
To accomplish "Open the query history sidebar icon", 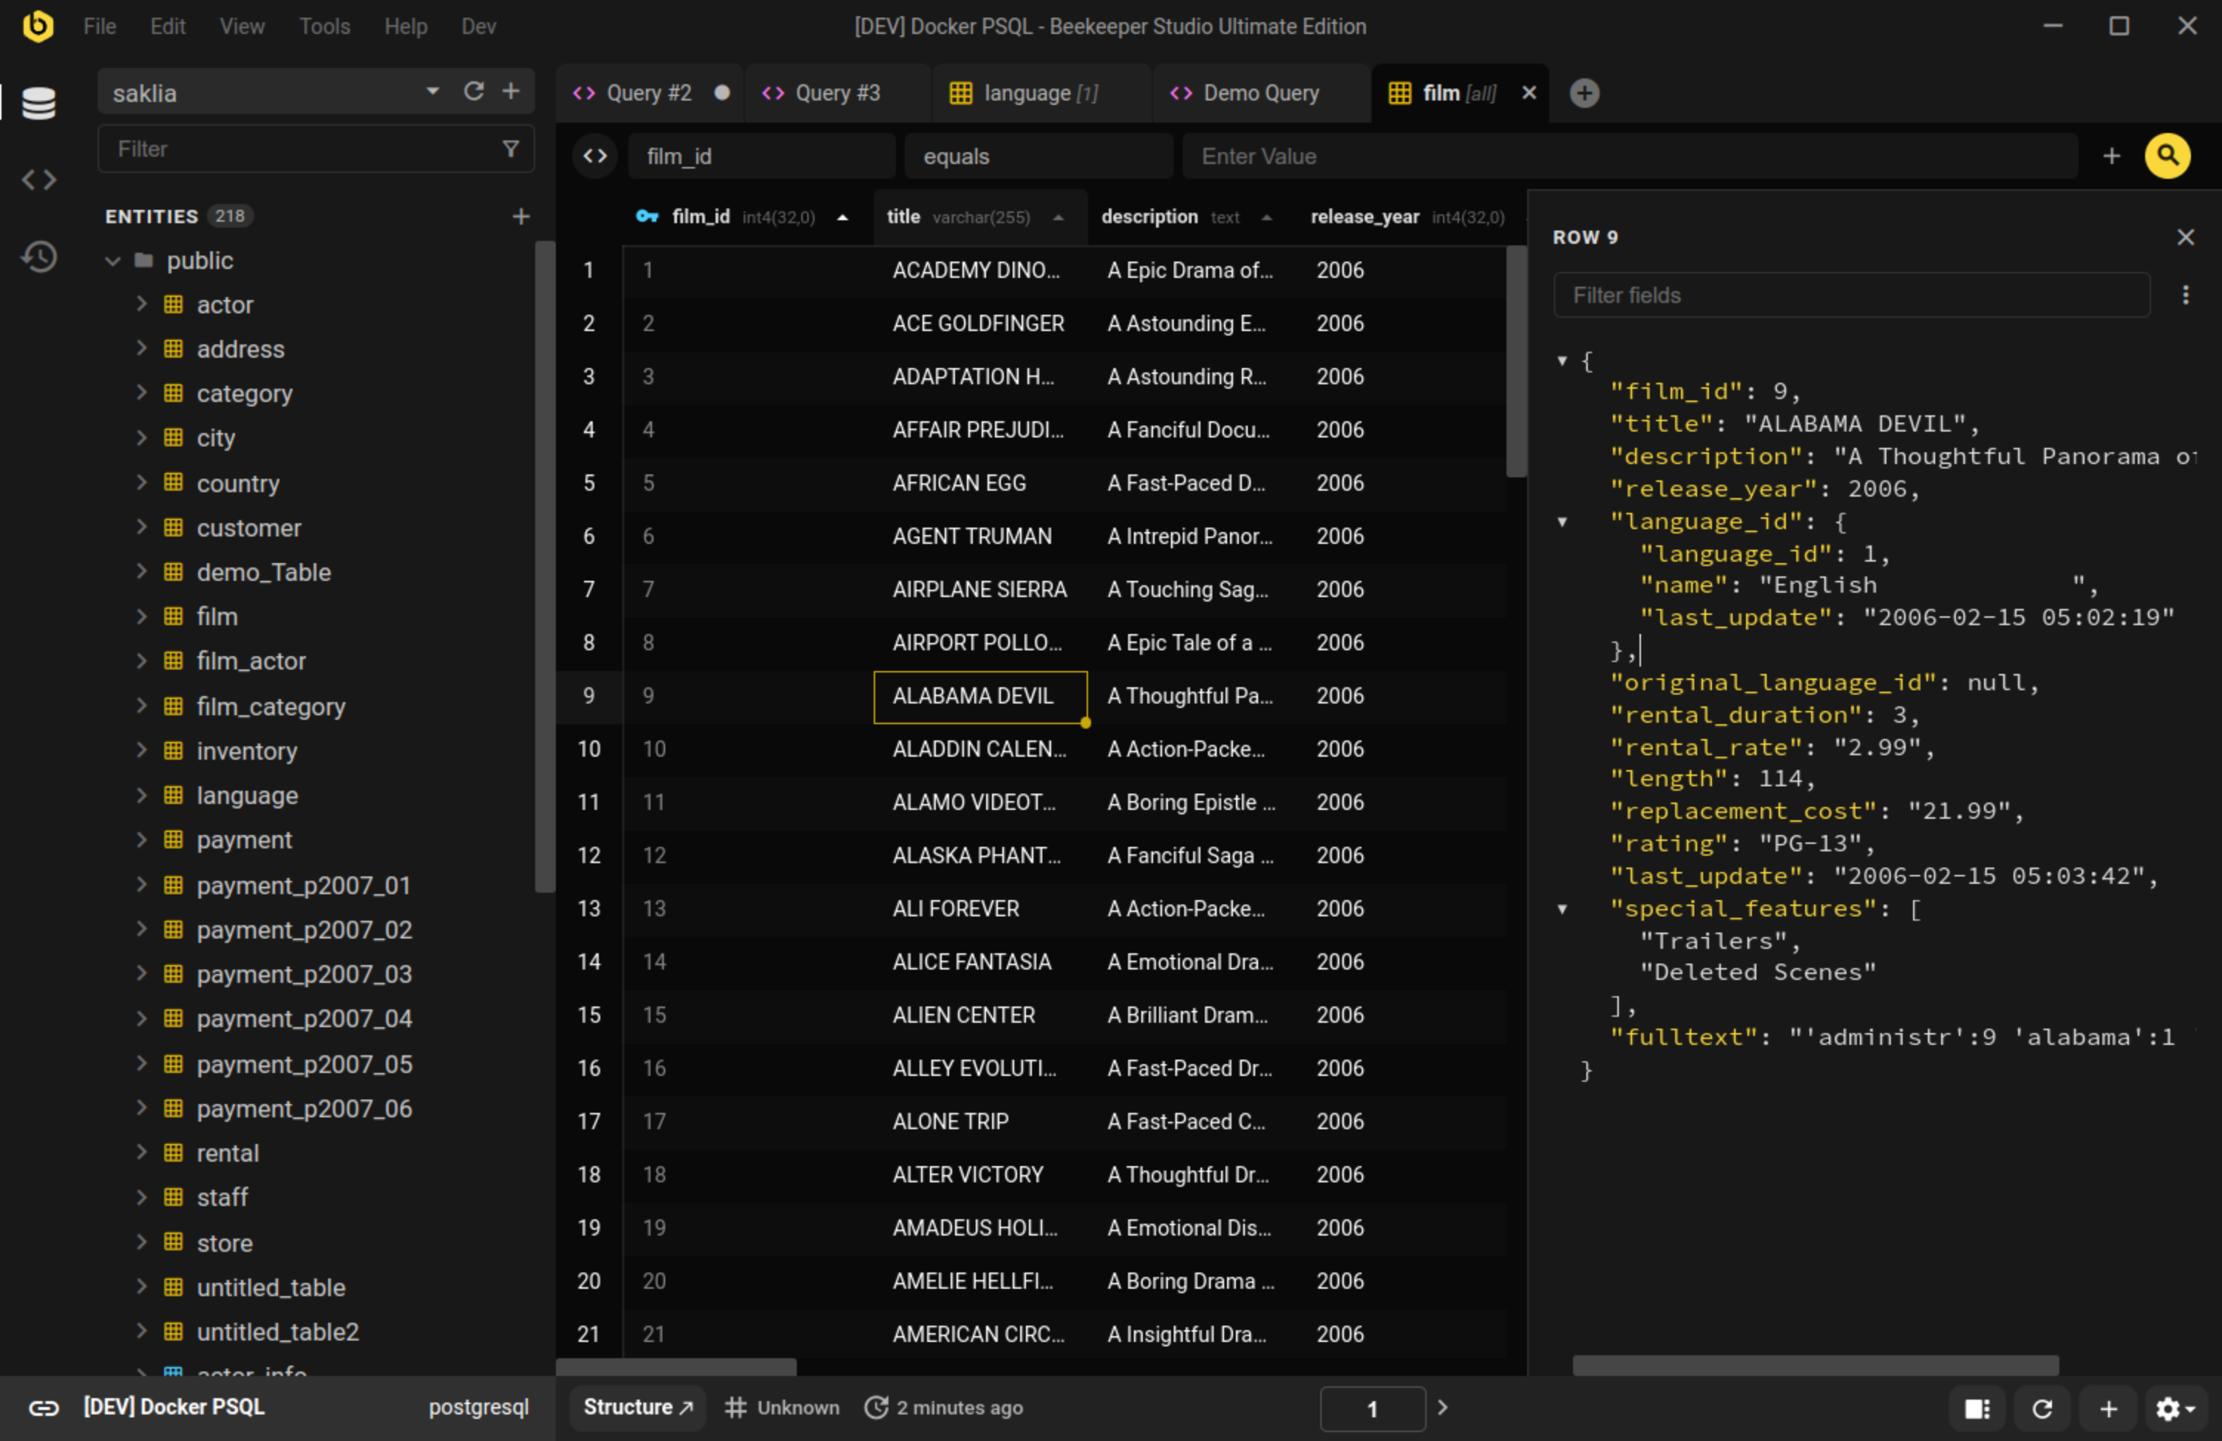I will click(38, 256).
